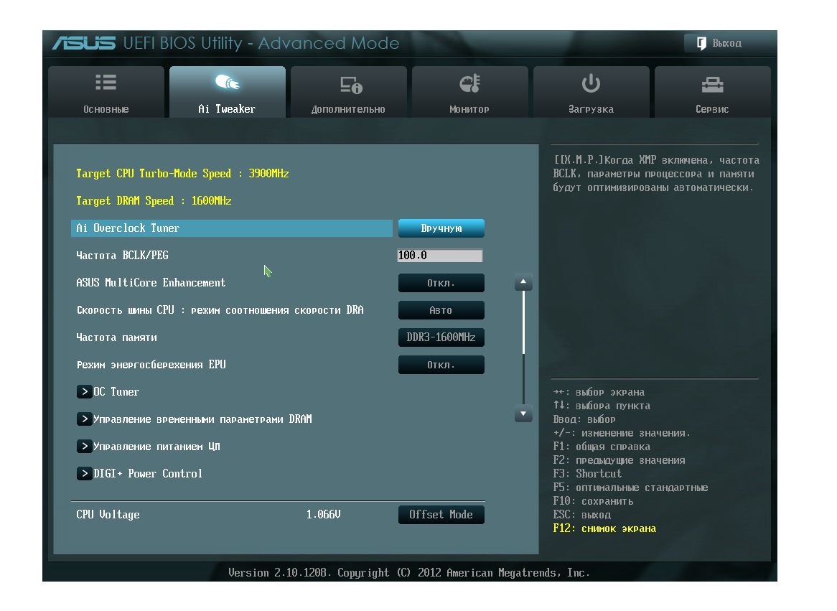
Task: Expand the Управление питанием ЦП submenu
Action: click(149, 446)
